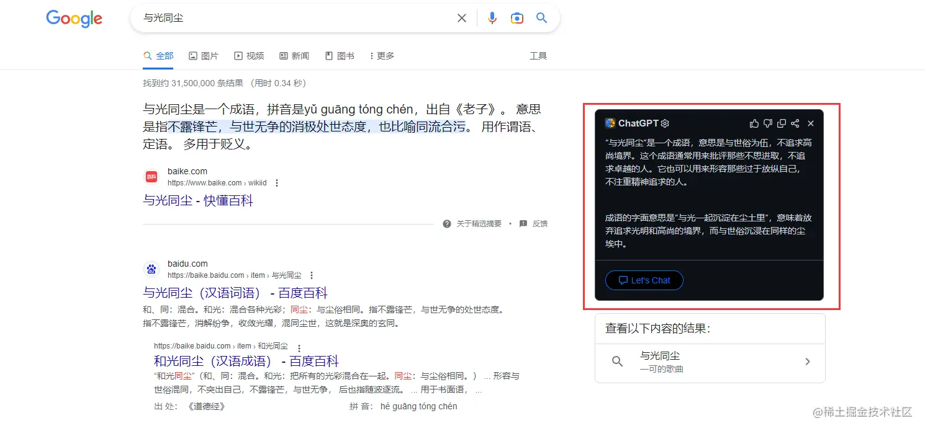Click the 查看以下内容的结果 heading

(x=657, y=329)
